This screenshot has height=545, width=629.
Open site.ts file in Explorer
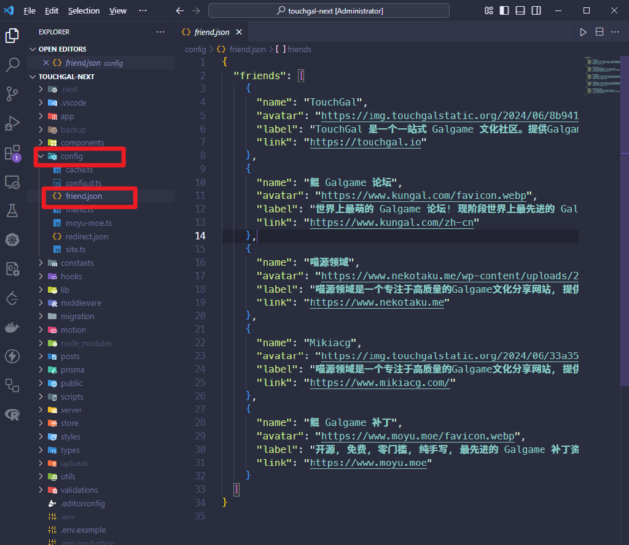(76, 250)
